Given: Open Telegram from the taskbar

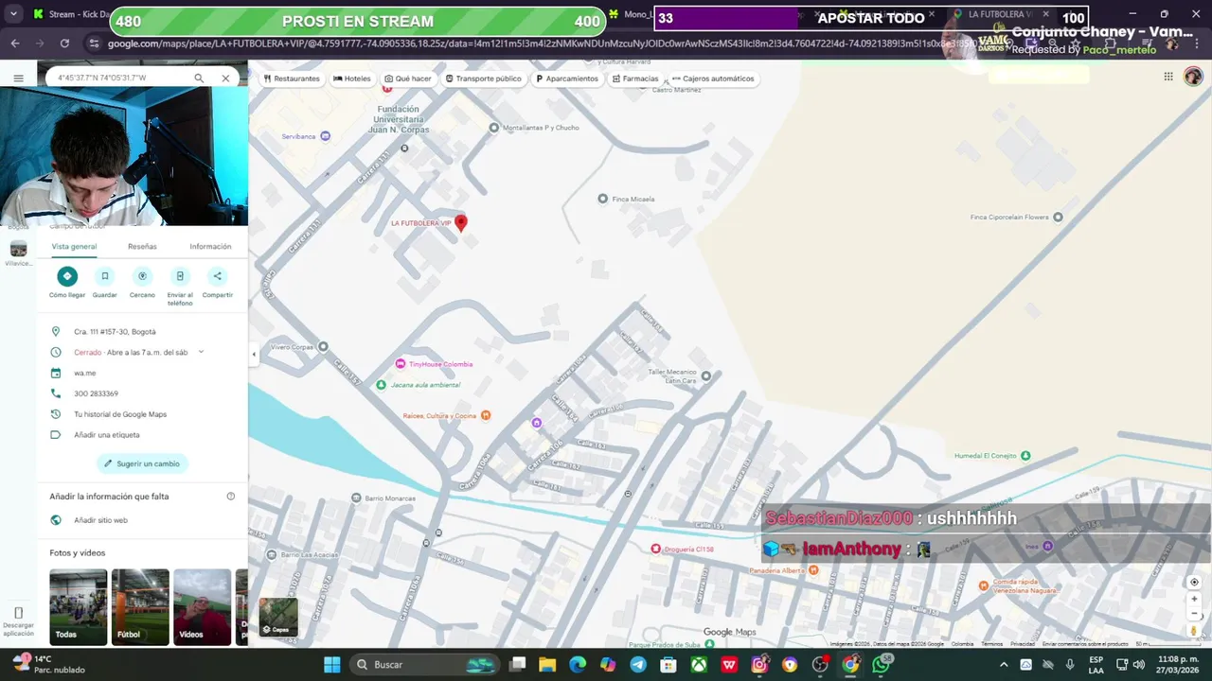Looking at the screenshot, I should (x=638, y=665).
